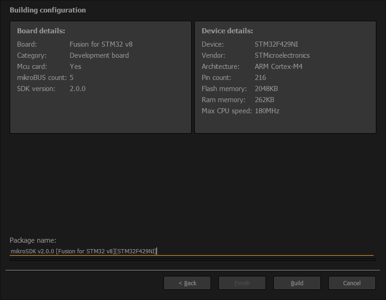
Task: Click the 'Development board' category value
Action: (x=99, y=55)
